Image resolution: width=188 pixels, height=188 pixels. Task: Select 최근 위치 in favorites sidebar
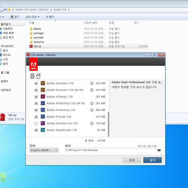pyautogui.click(x=8, y=37)
